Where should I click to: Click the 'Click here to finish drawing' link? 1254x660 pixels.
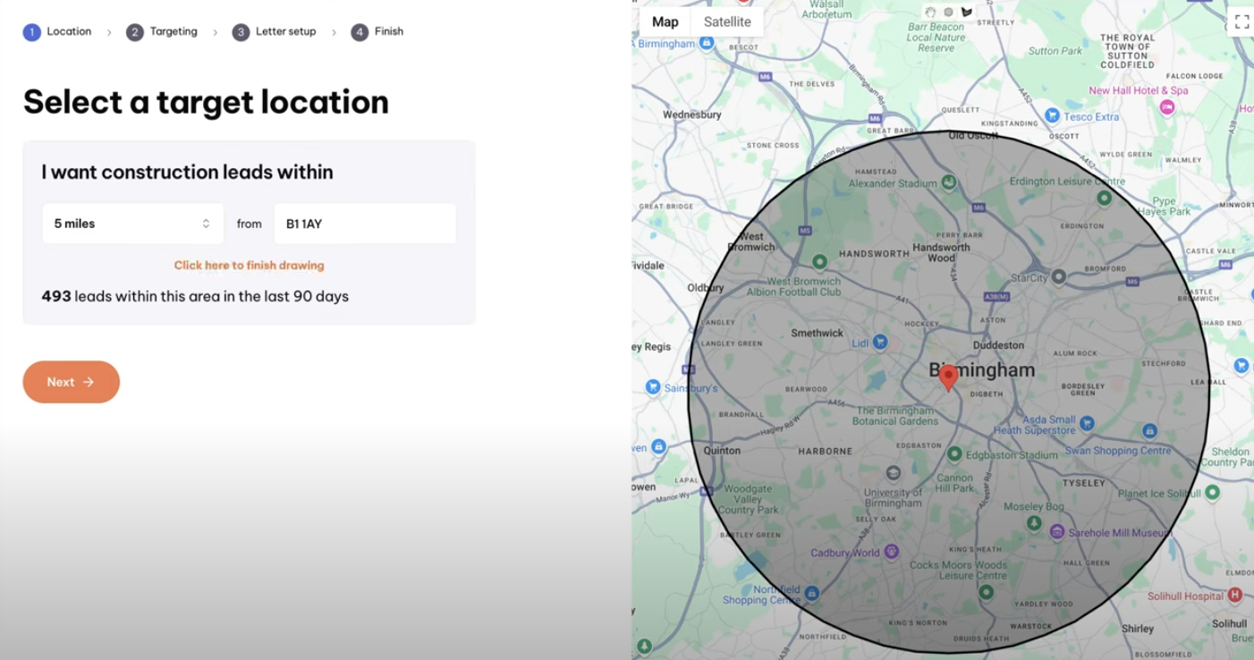point(249,266)
